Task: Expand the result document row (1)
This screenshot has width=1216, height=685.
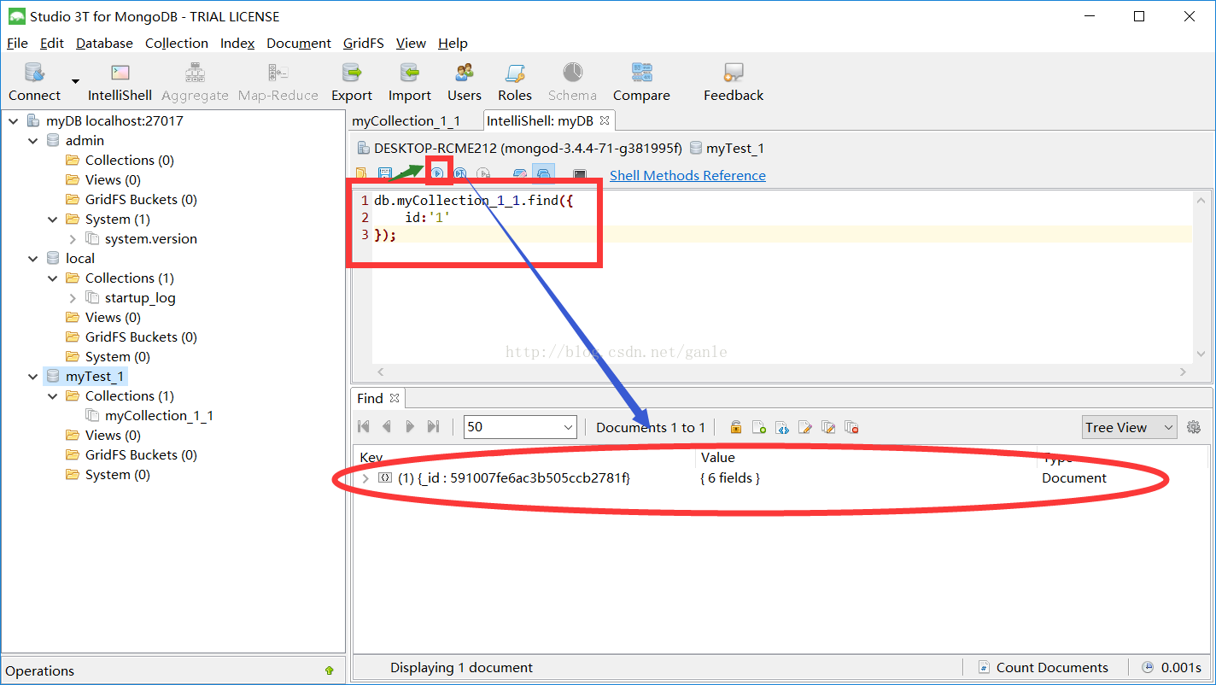Action: (365, 478)
